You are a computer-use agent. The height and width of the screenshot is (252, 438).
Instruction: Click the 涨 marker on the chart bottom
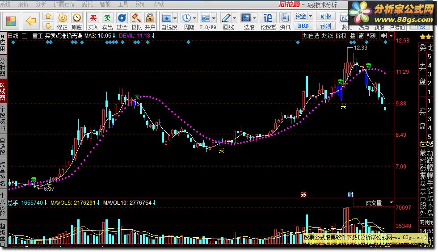click(x=303, y=195)
